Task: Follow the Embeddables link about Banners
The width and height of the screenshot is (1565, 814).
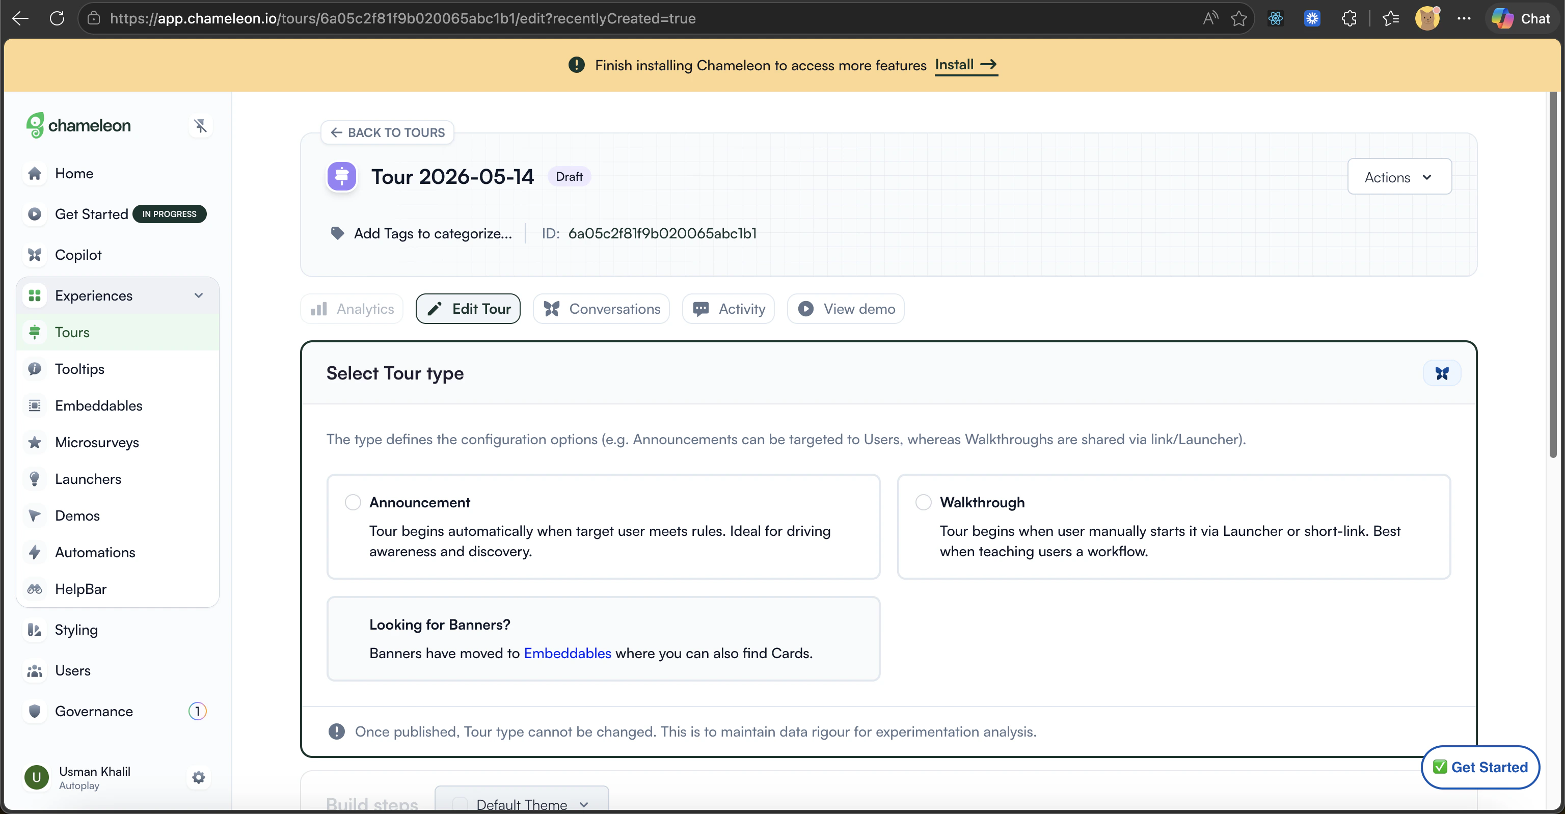Action: (x=568, y=653)
